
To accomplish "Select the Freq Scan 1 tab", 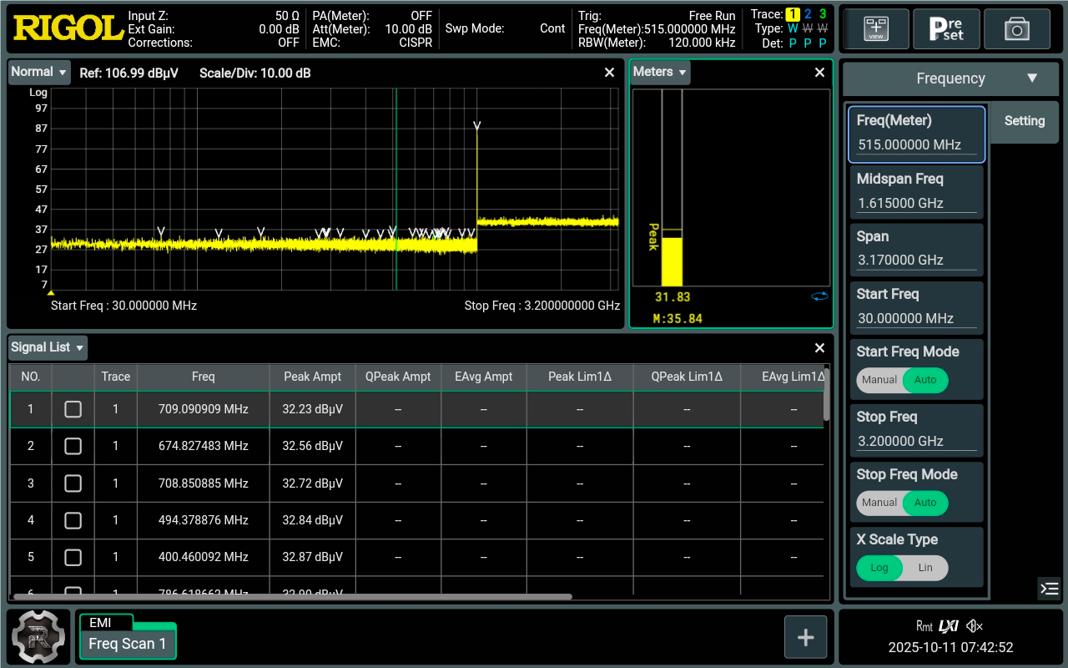I will click(128, 643).
